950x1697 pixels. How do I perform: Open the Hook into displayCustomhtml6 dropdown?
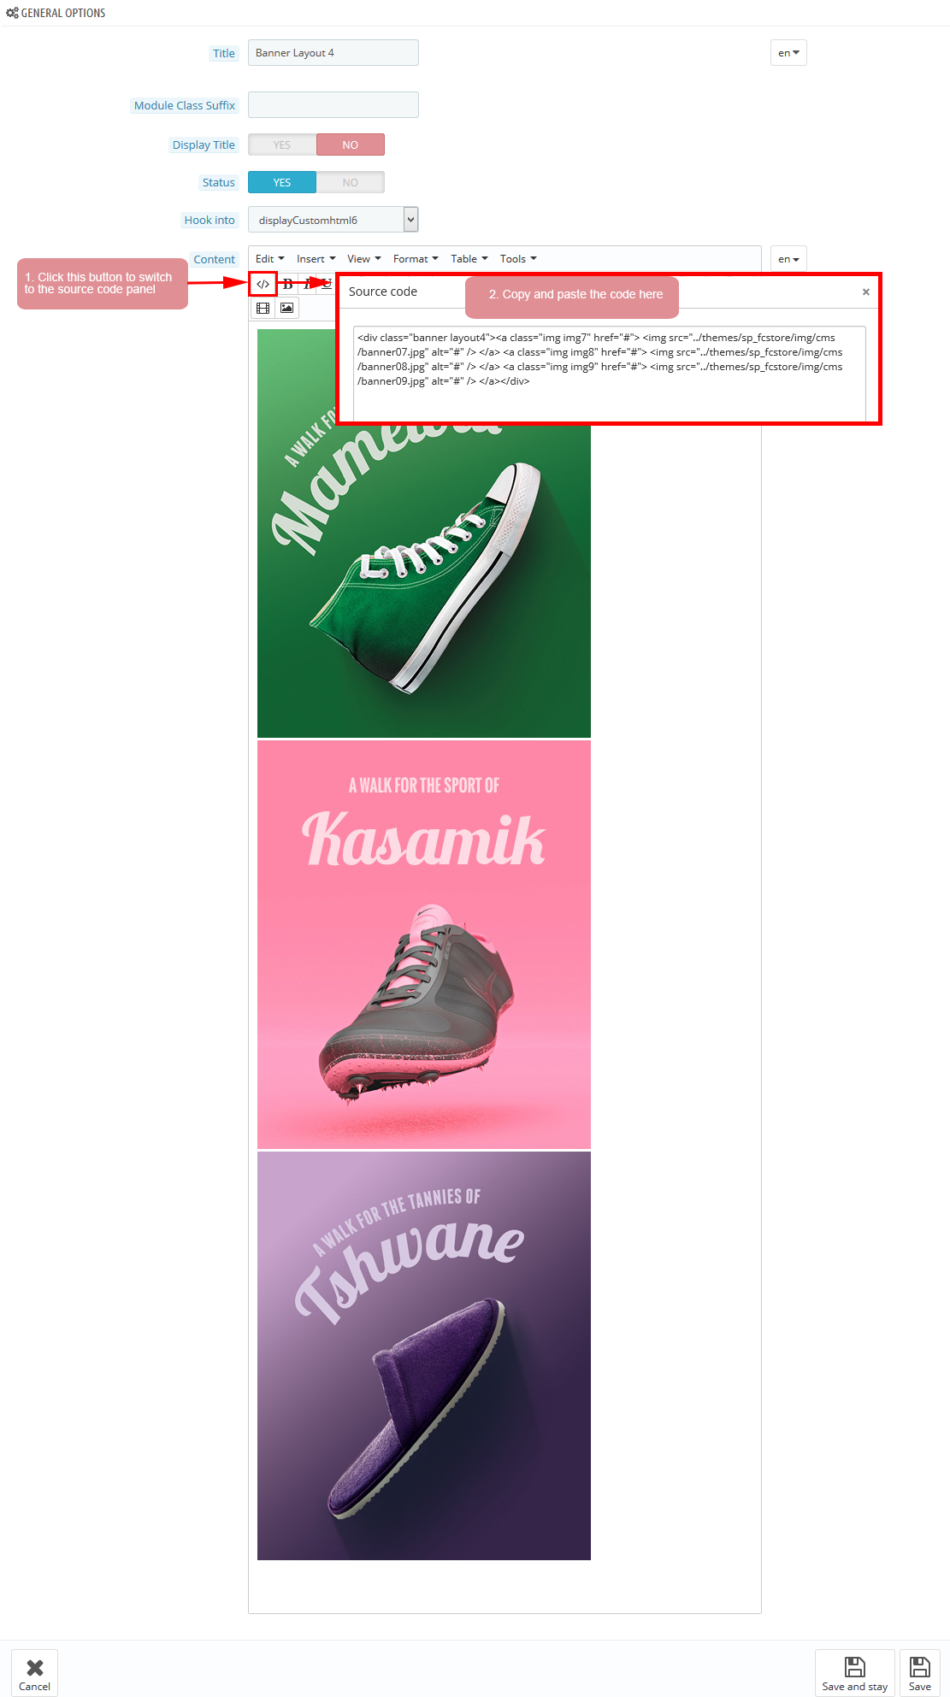333,220
